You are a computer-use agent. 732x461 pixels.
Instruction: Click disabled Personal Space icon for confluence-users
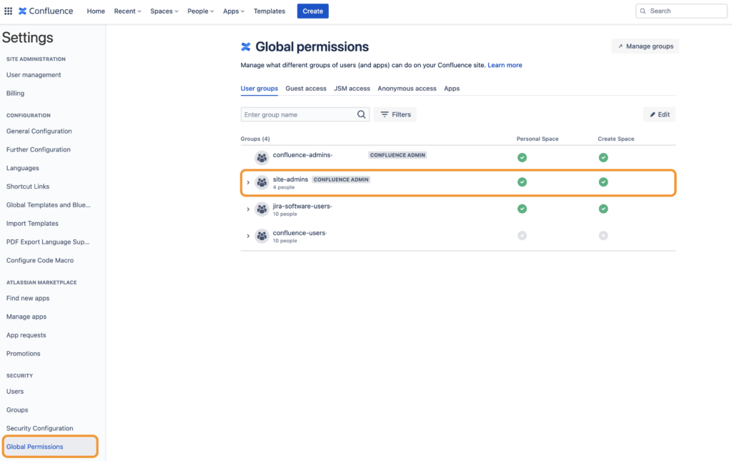point(522,236)
